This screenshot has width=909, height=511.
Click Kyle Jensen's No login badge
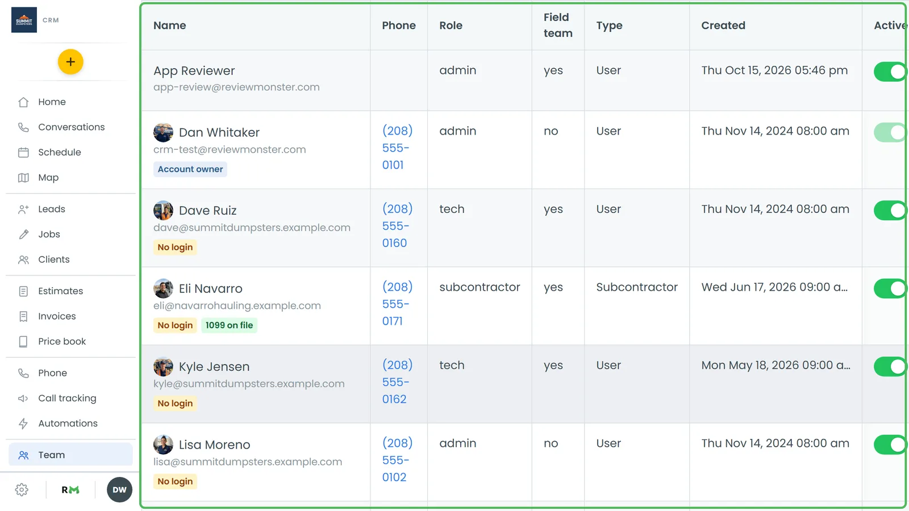coord(175,404)
